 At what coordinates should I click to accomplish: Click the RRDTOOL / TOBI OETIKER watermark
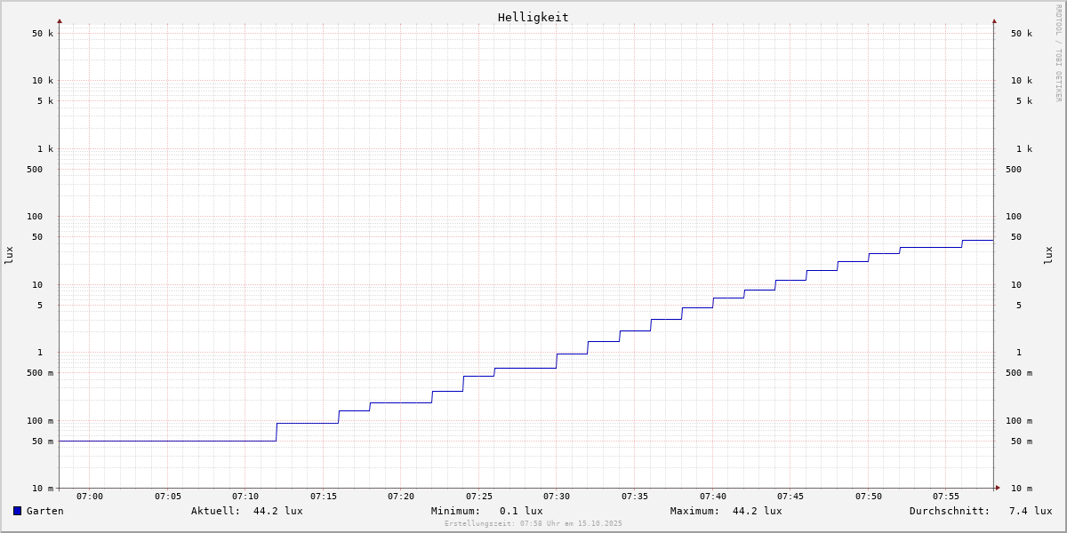[1058, 53]
